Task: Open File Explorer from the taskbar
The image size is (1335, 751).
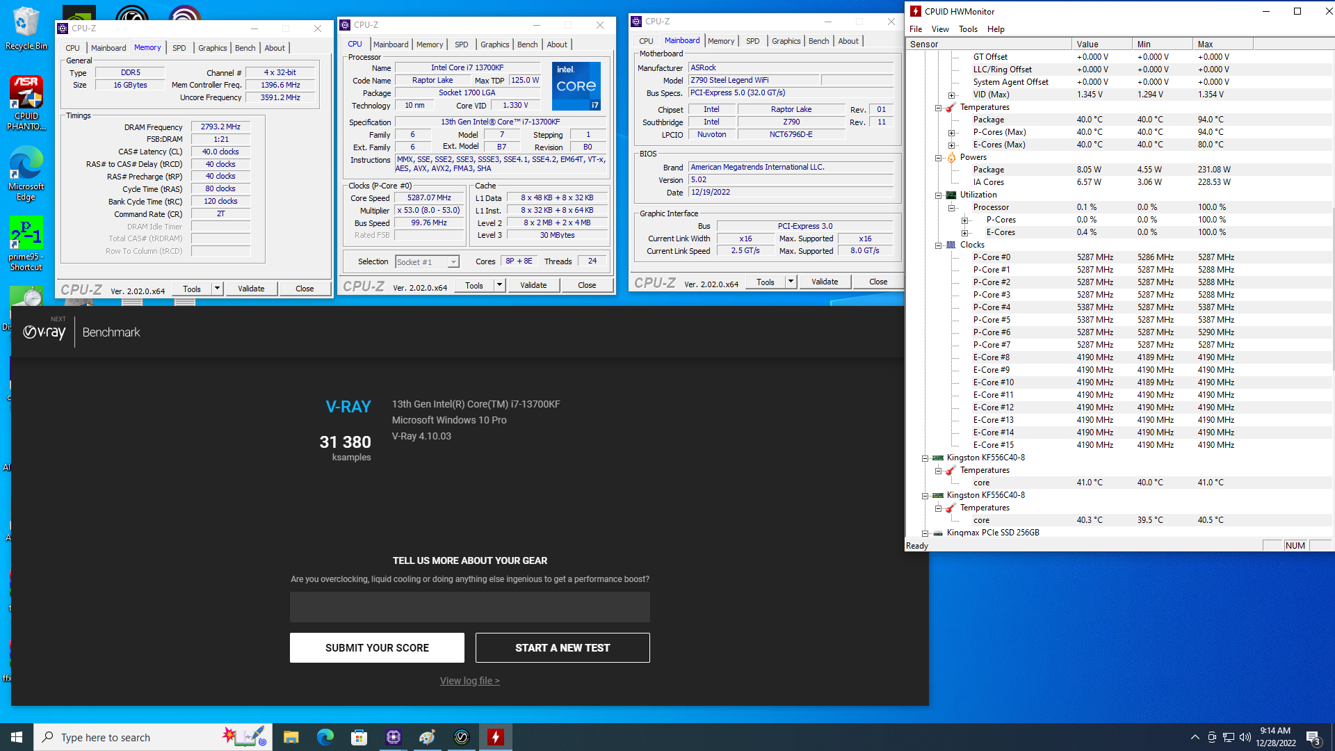Action: (x=291, y=737)
